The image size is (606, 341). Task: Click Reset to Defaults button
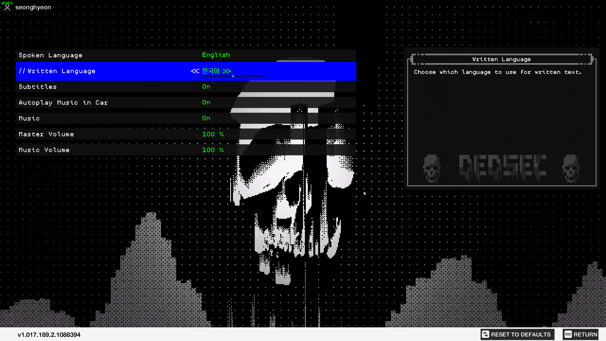(x=517, y=334)
